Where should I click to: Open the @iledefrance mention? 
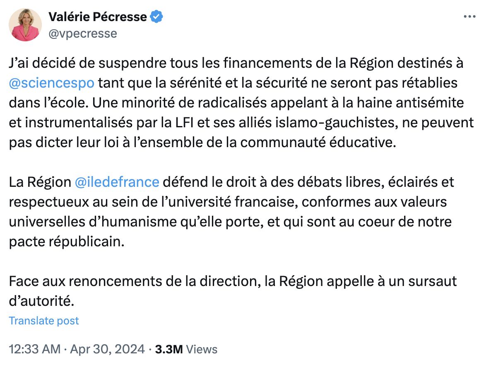pos(117,182)
